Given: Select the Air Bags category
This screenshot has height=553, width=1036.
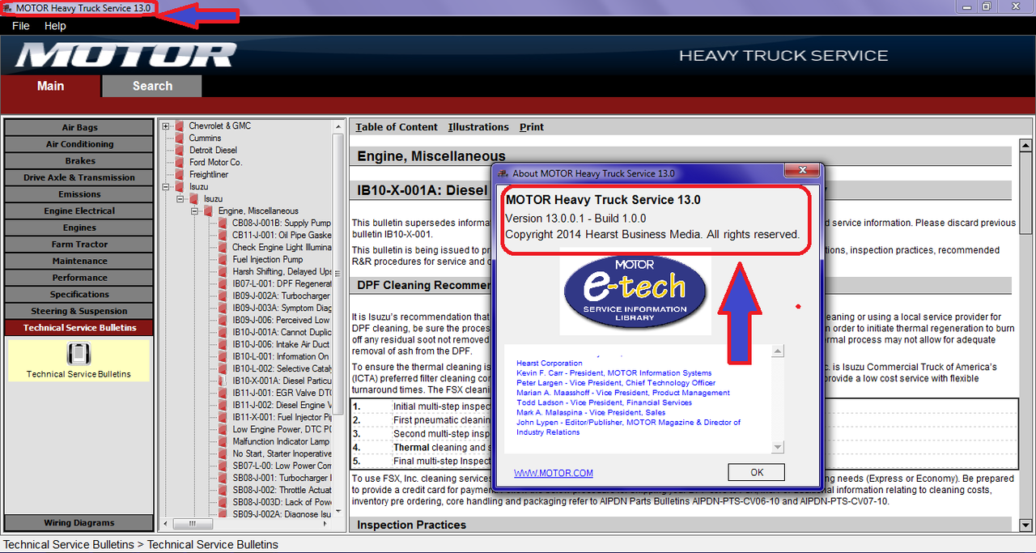Looking at the screenshot, I should tap(79, 127).
